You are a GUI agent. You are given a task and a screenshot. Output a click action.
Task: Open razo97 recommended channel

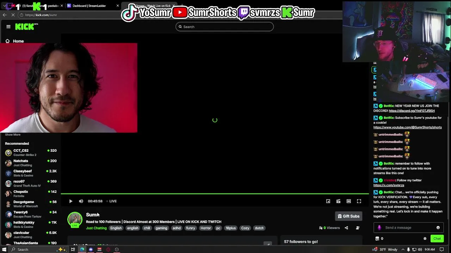click(31, 183)
